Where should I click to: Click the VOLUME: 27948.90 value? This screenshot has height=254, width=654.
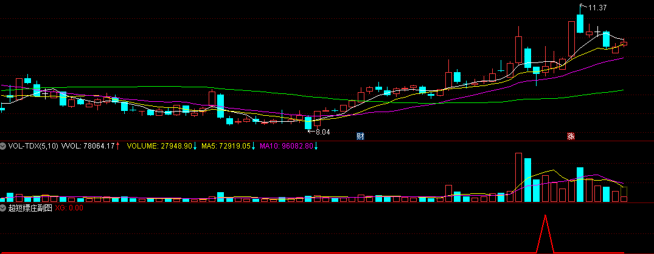160,146
